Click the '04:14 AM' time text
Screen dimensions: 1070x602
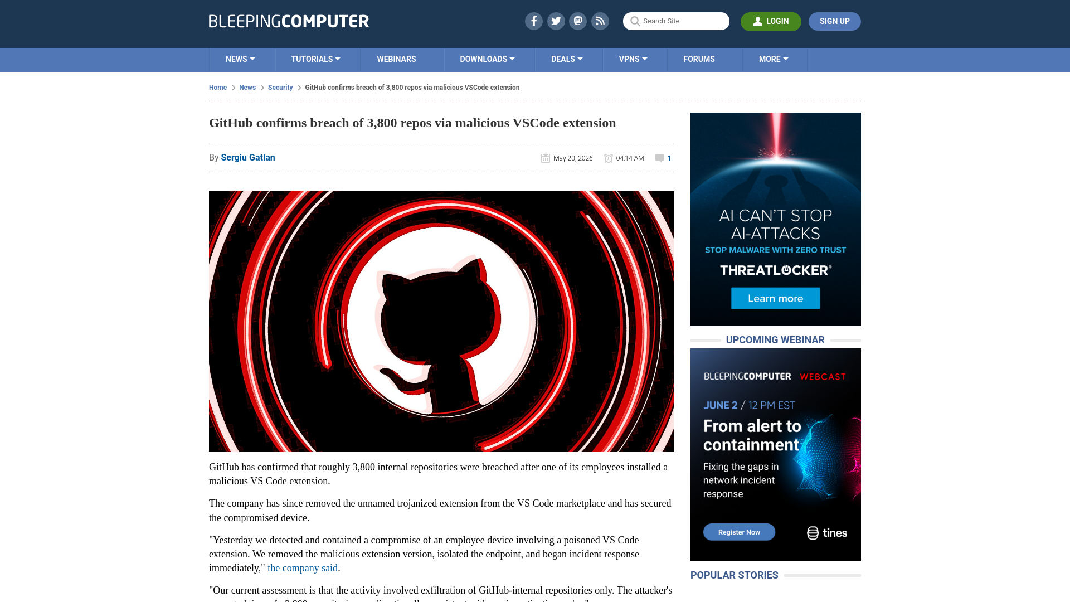pos(630,158)
